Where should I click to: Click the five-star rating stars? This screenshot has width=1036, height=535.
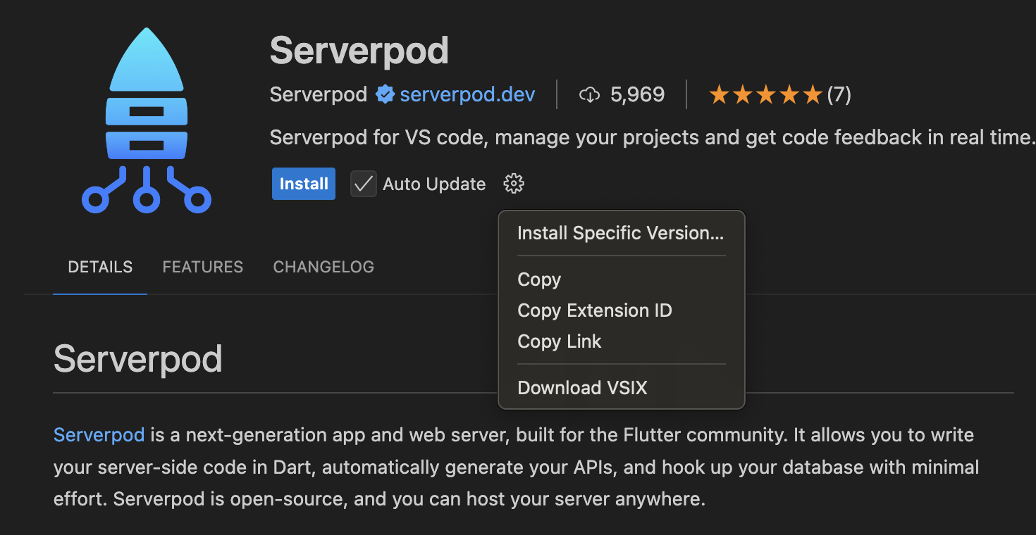(x=765, y=94)
